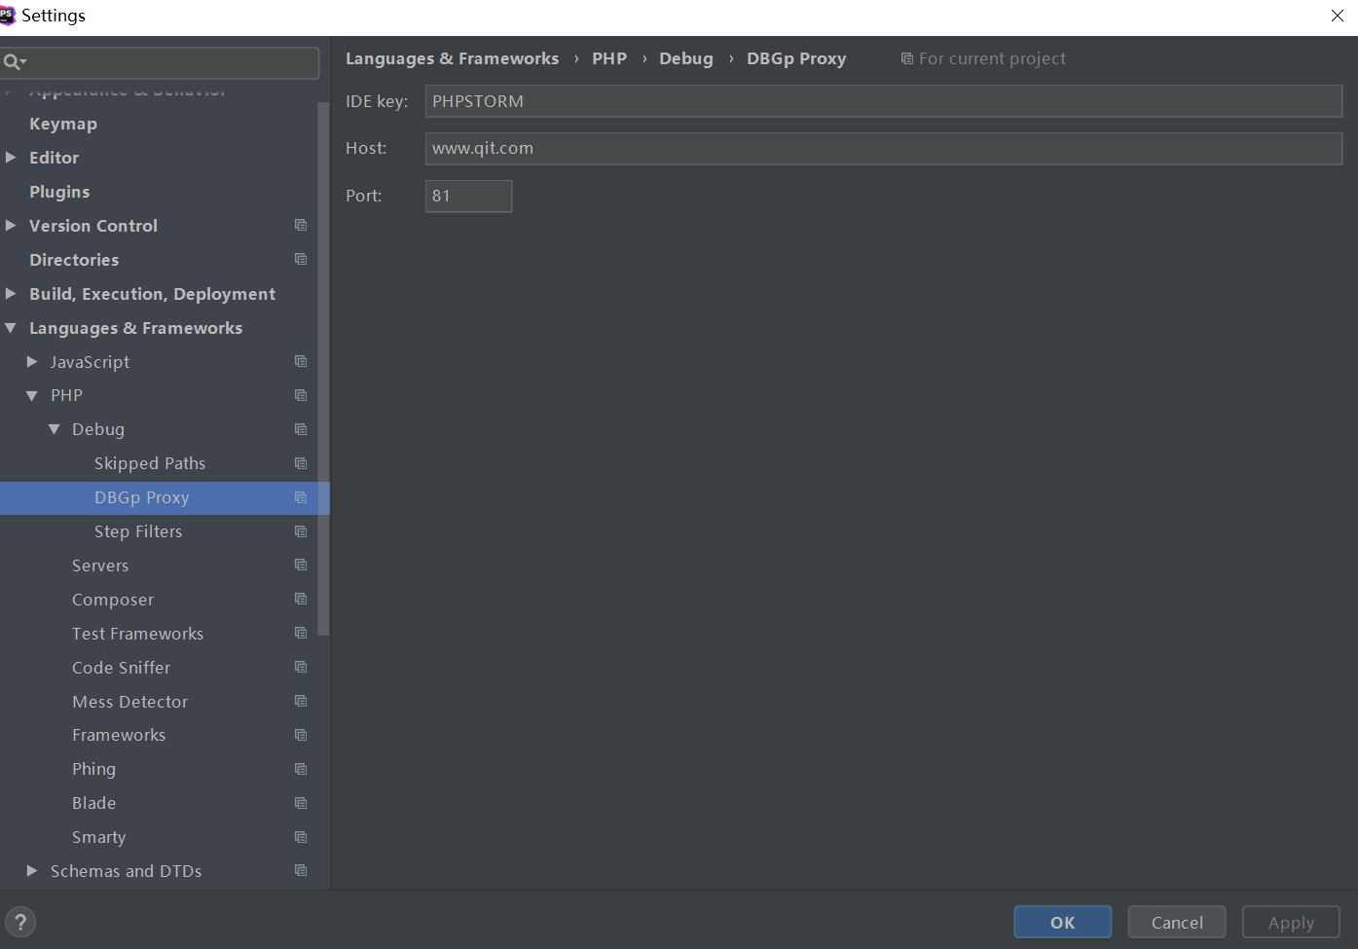
Task: Dismiss the dialog with Cancel
Action: tap(1176, 922)
